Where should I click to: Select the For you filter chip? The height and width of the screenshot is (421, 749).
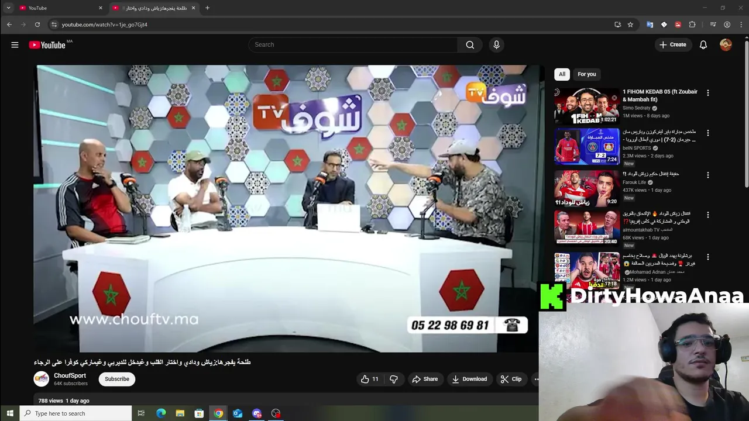tap(586, 74)
